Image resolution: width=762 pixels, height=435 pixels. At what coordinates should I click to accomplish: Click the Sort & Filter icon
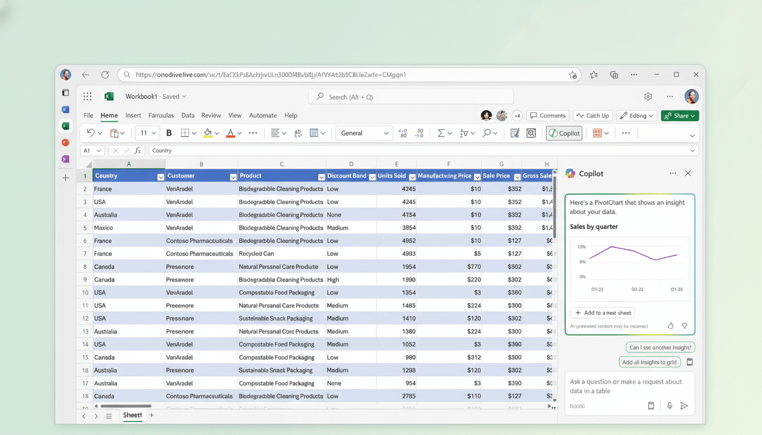point(465,133)
